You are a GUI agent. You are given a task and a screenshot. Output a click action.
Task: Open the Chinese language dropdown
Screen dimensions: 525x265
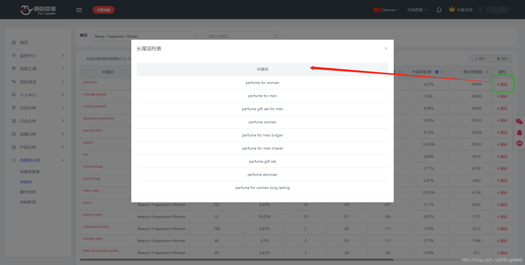(x=386, y=10)
